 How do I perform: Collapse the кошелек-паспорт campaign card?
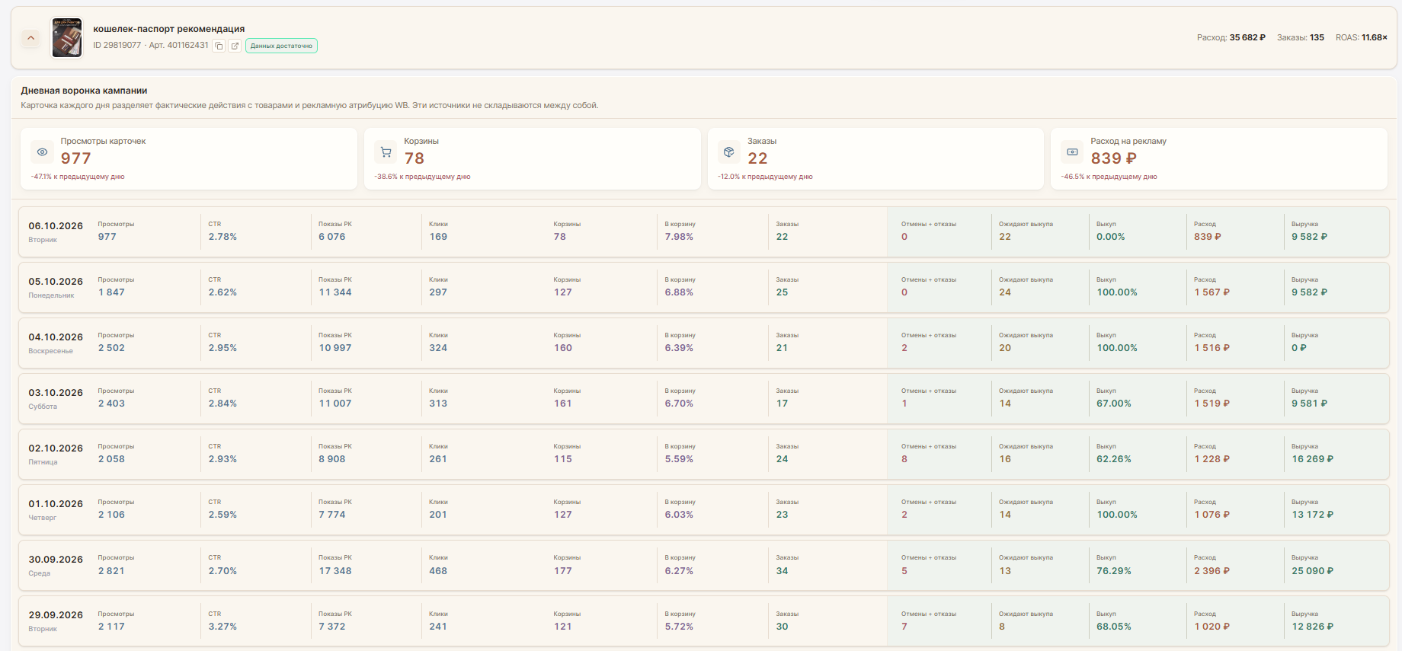tap(30, 38)
